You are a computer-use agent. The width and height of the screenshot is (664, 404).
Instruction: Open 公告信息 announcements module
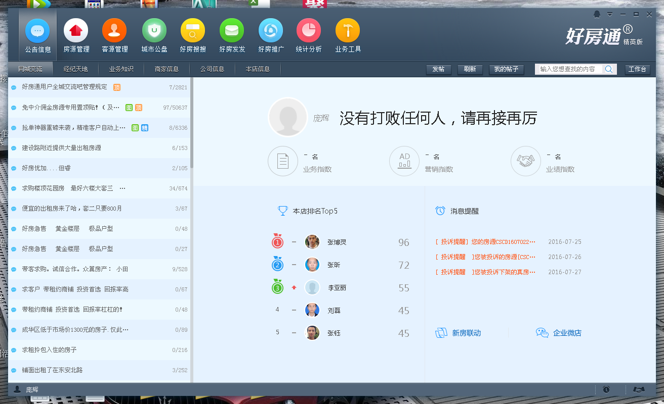pyautogui.click(x=38, y=35)
